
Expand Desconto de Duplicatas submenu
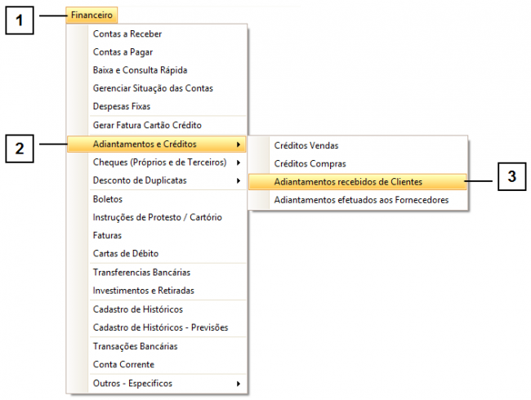coord(140,180)
